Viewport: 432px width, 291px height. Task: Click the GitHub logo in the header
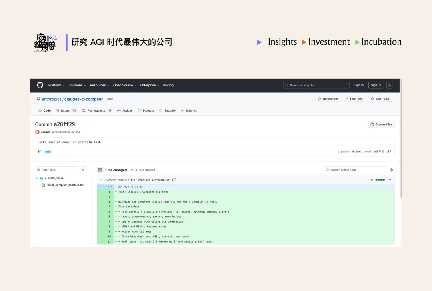pos(40,85)
